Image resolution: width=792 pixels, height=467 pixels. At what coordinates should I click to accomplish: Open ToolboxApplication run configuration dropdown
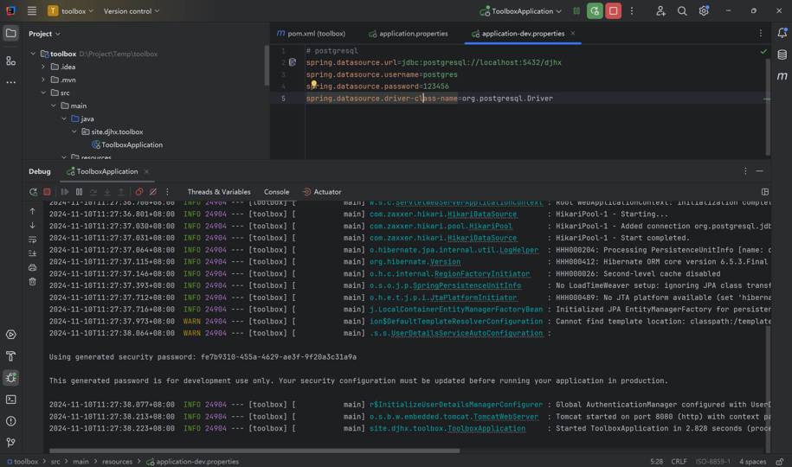coord(521,11)
